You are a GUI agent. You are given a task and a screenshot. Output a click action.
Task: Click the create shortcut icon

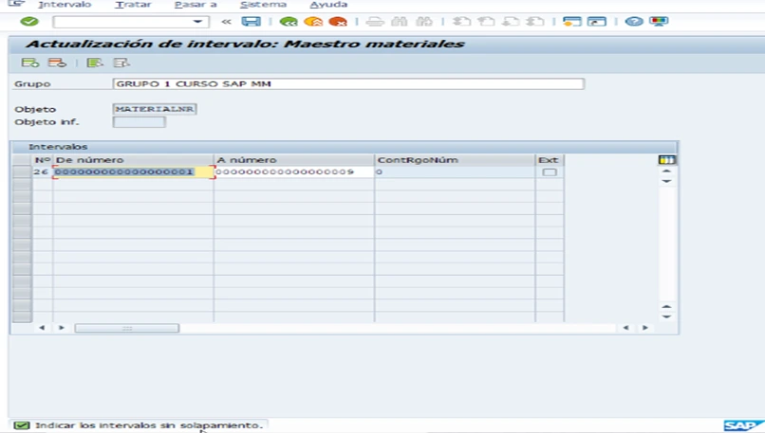pyautogui.click(x=597, y=22)
